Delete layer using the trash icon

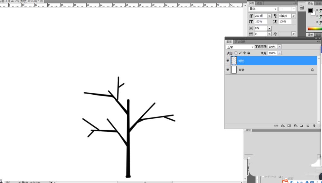click(x=314, y=126)
